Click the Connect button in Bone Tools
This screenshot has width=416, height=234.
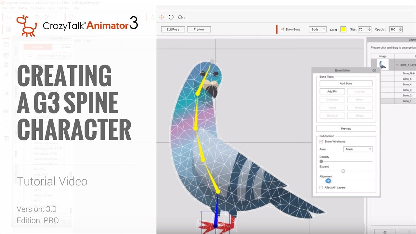point(360,92)
